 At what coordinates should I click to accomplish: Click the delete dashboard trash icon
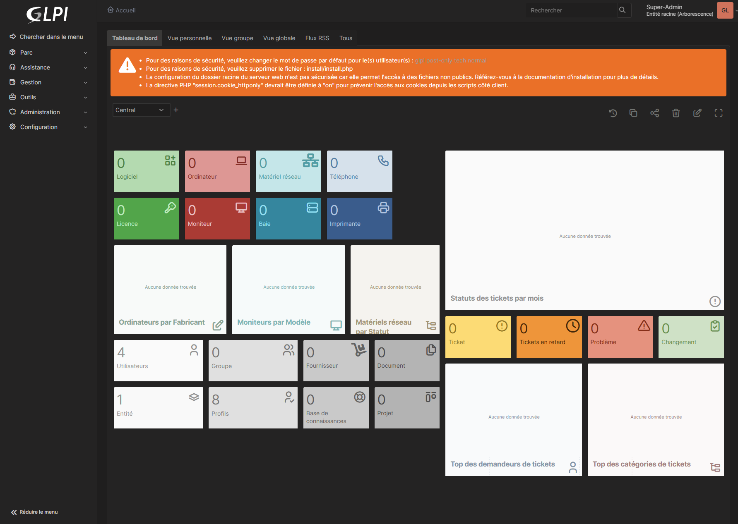point(676,113)
